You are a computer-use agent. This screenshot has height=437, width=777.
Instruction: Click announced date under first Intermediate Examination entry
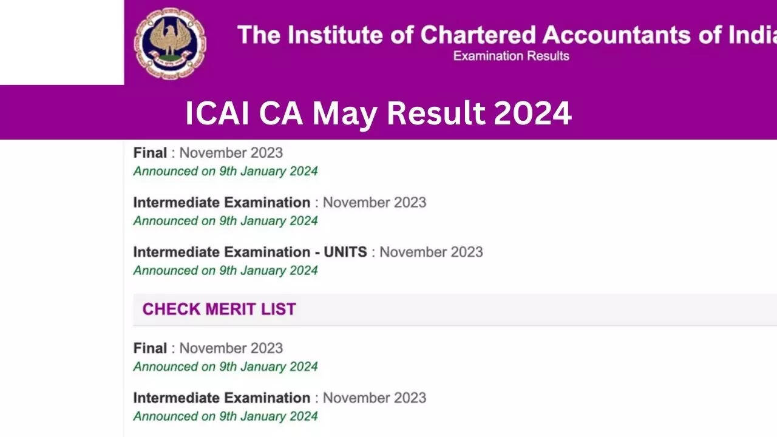tap(225, 221)
